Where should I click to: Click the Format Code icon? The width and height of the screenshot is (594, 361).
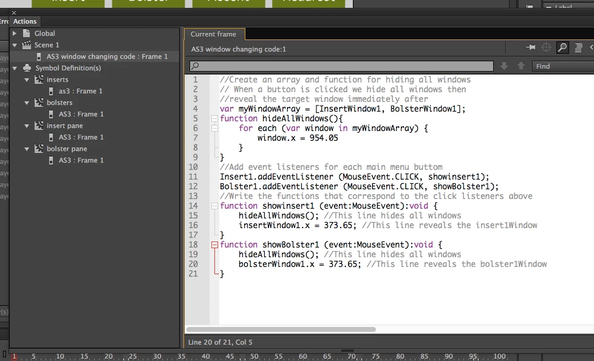pyautogui.click(x=578, y=47)
